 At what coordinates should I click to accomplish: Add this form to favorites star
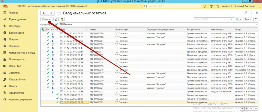click(x=59, y=13)
